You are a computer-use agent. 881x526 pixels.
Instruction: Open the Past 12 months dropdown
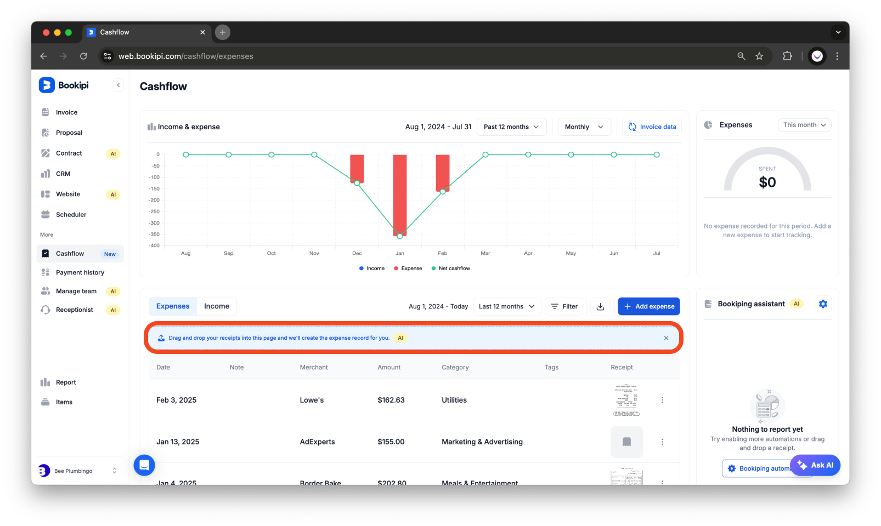tap(511, 127)
